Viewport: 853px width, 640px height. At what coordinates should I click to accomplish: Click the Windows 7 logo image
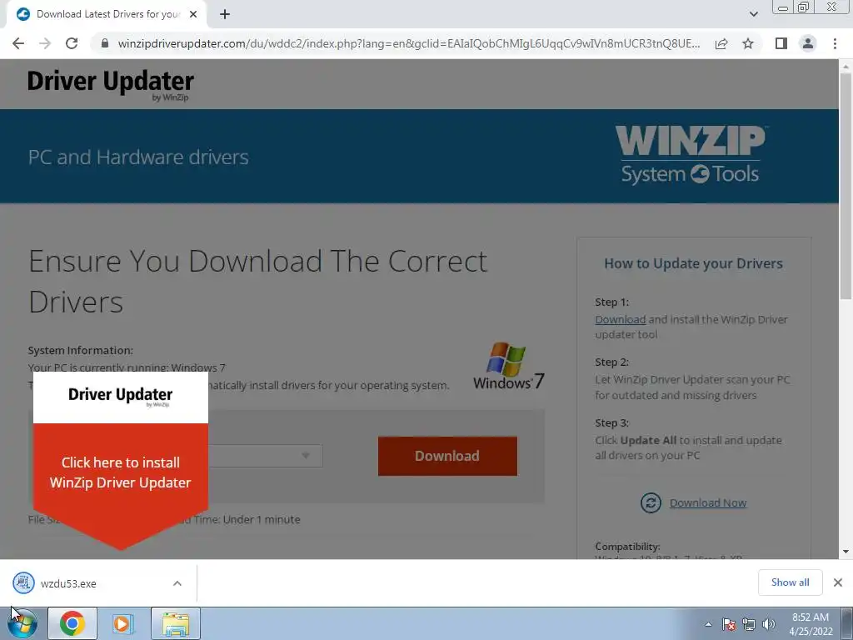click(509, 366)
